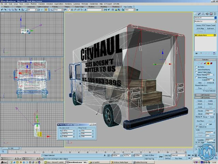Open the Modifier List dropdown
The width and height of the screenshot is (218, 164).
(x=205, y=21)
